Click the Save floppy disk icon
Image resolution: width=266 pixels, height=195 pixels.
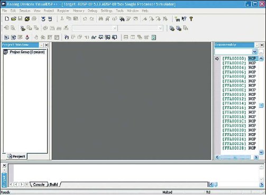coord(20,18)
